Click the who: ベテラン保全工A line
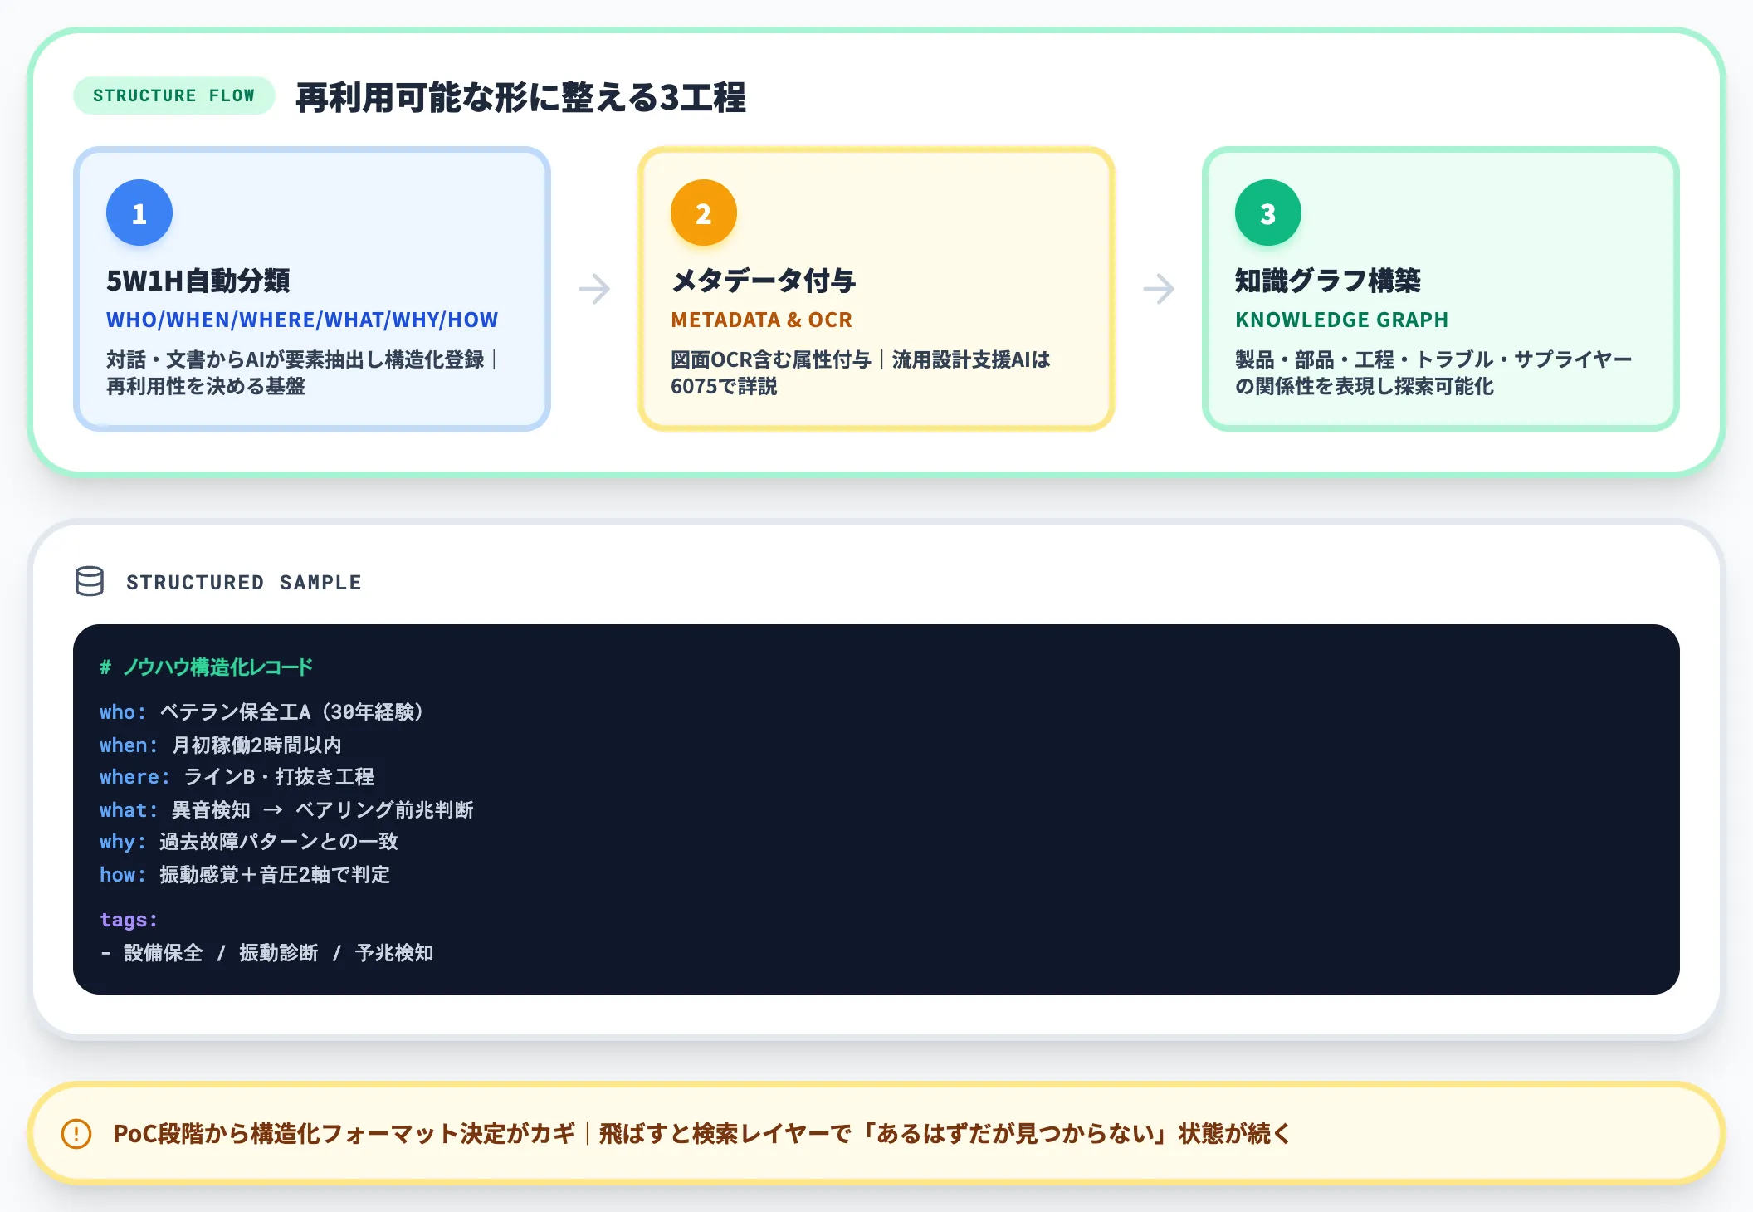1753x1212 pixels. (x=262, y=712)
